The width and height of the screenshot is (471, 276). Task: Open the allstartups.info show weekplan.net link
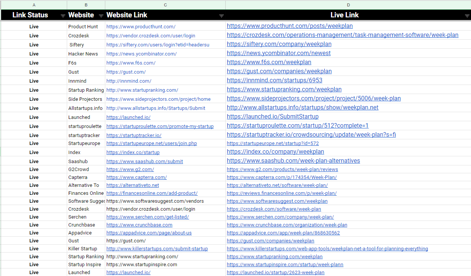point(303,108)
